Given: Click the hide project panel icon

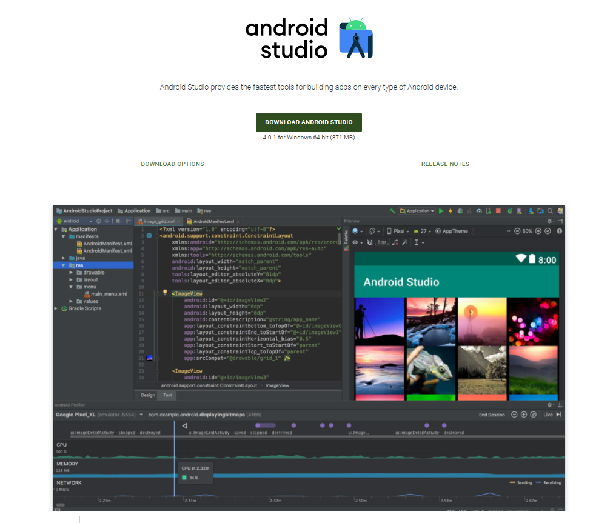Looking at the screenshot, I should tap(128, 221).
